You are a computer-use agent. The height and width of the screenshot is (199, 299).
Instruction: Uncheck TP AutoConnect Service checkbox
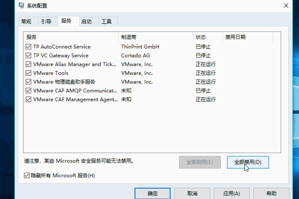coord(28,47)
